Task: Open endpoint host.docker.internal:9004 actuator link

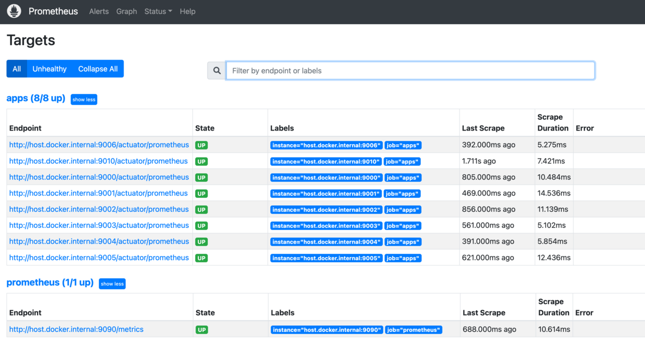Action: 99,241
